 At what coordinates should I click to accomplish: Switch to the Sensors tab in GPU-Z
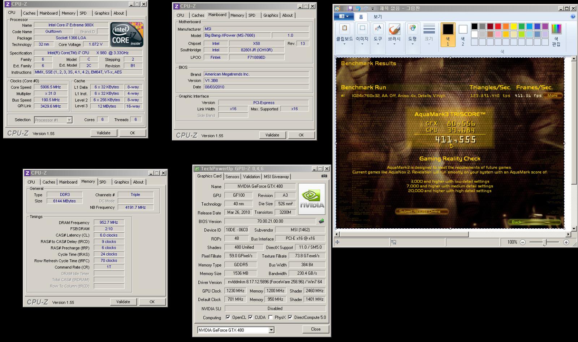[x=232, y=177]
